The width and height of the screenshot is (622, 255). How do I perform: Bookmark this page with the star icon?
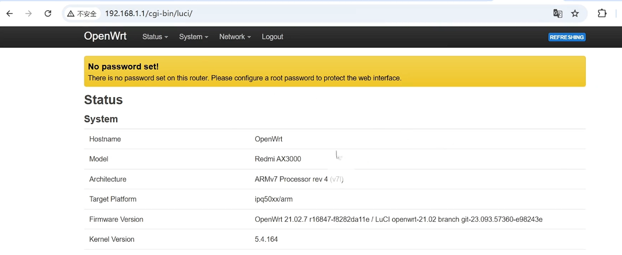pyautogui.click(x=574, y=13)
